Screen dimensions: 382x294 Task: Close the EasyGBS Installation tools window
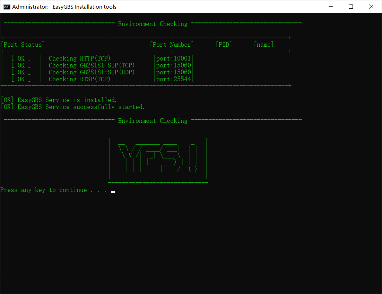[x=371, y=7]
